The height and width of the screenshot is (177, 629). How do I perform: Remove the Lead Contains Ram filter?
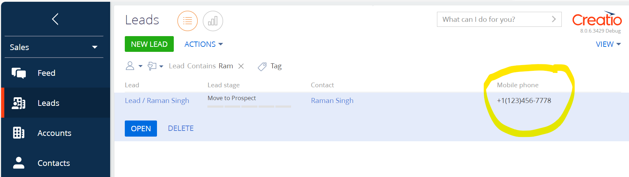pos(241,66)
